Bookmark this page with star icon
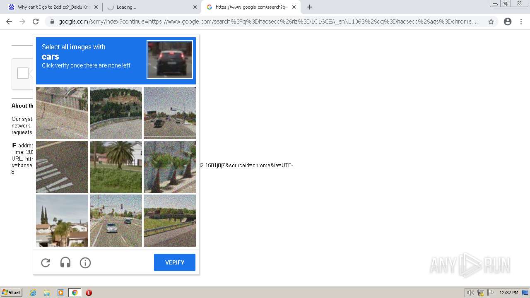 (491, 22)
